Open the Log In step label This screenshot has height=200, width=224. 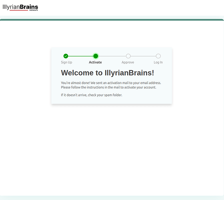(158, 62)
